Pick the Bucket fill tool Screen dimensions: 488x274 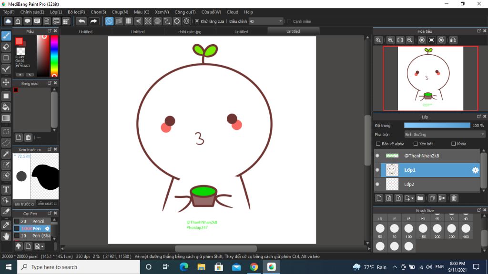pos(6,107)
